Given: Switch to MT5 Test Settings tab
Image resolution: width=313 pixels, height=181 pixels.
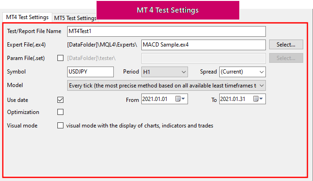Looking at the screenshot, I should click(75, 18).
